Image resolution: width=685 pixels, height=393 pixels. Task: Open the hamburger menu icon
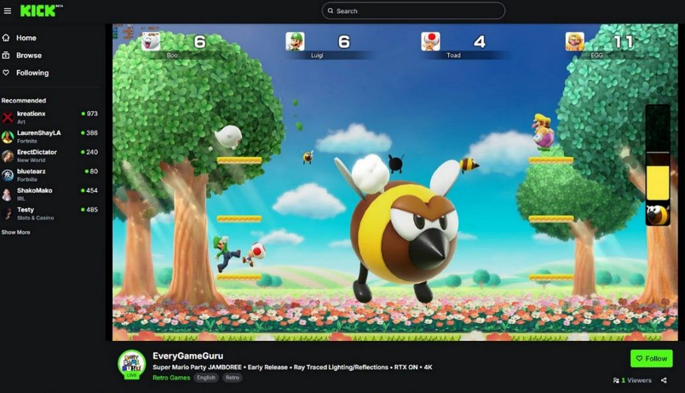click(x=8, y=11)
